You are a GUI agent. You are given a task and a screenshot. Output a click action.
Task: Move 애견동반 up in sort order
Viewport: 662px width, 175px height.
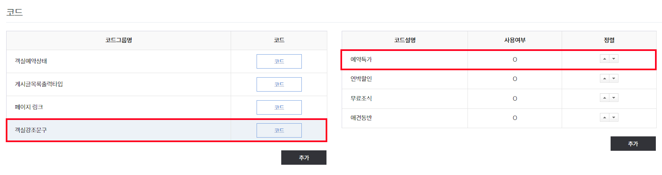tap(604, 117)
